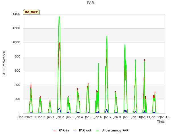Click the green Undercanopy PAR legend swatch
The width and height of the screenshot is (182, 136).
(x=97, y=131)
